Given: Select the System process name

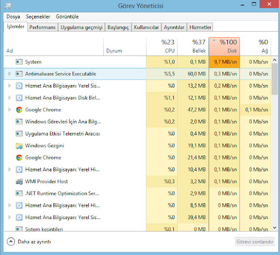Looking at the screenshot, I should [33, 62].
